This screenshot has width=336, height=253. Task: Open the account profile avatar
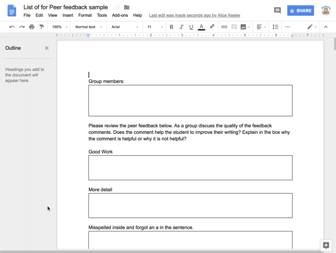pos(325,11)
